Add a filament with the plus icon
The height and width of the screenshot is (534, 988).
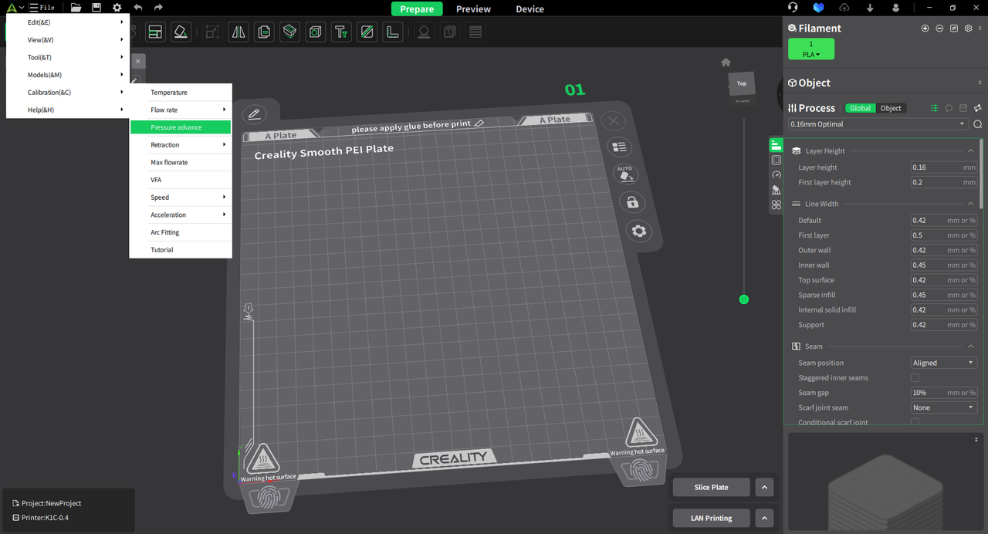click(925, 29)
